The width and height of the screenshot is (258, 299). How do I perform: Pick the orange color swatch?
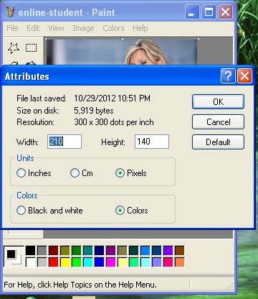click(x=179, y=262)
